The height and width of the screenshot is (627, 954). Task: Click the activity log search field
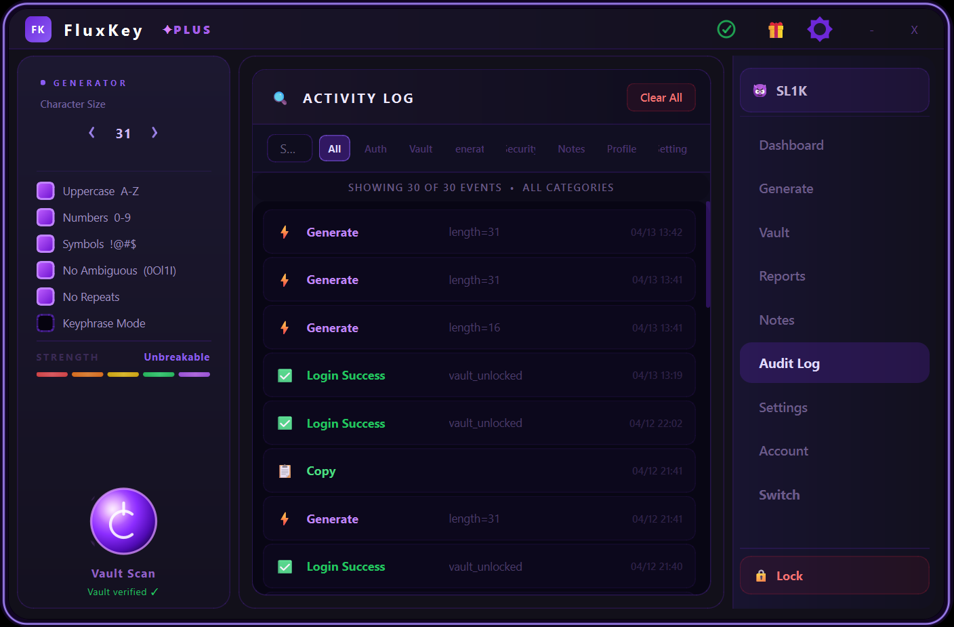(x=290, y=149)
